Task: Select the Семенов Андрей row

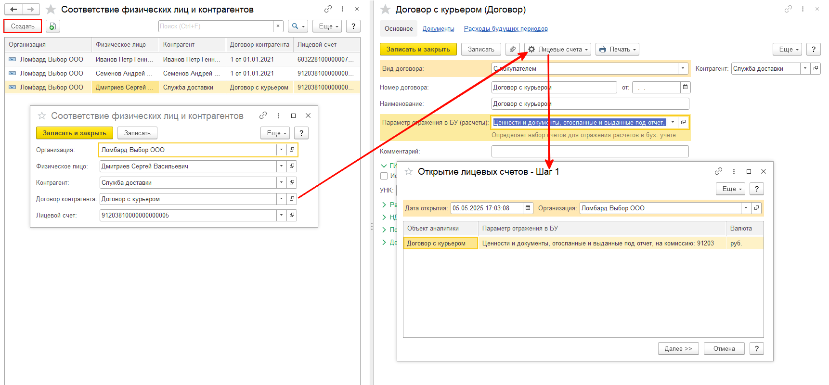Action: point(182,73)
